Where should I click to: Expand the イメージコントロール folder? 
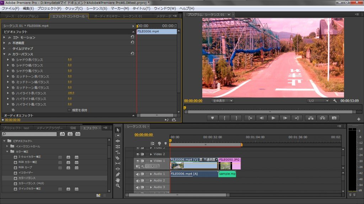coord(7,146)
